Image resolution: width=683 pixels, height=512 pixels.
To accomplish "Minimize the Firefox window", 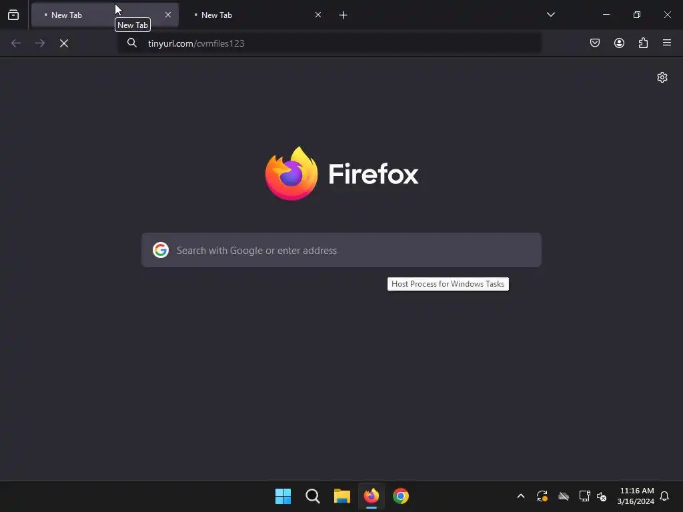I will click(606, 15).
